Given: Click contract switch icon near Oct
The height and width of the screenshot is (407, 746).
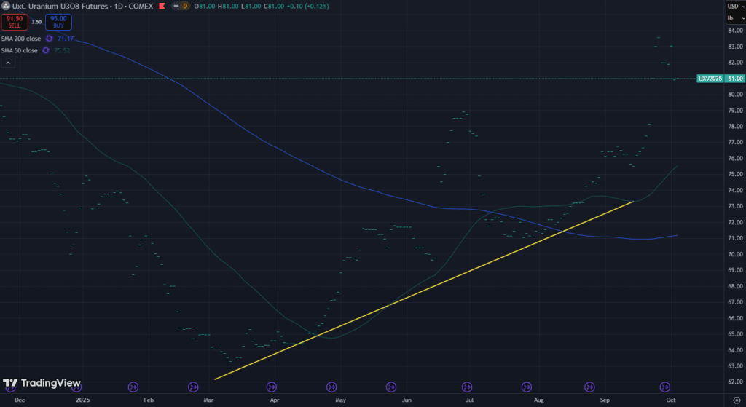Looking at the screenshot, I should (x=664, y=387).
